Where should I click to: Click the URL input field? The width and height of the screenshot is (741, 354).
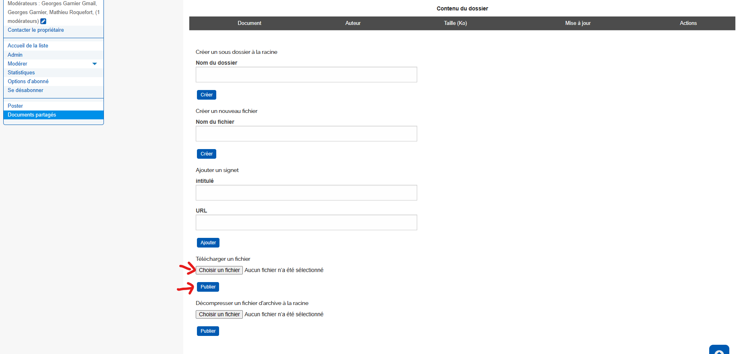click(306, 223)
